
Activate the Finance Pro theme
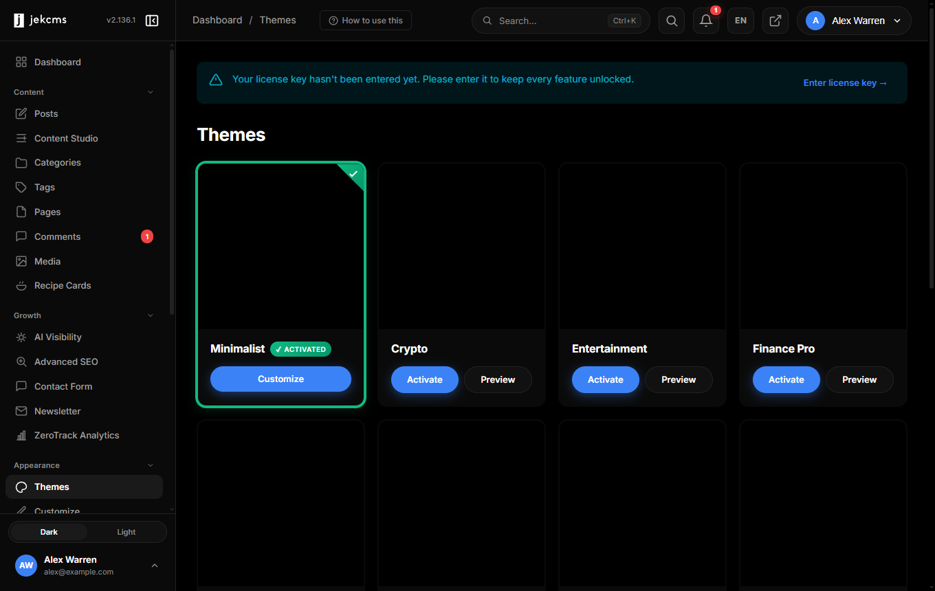click(786, 379)
